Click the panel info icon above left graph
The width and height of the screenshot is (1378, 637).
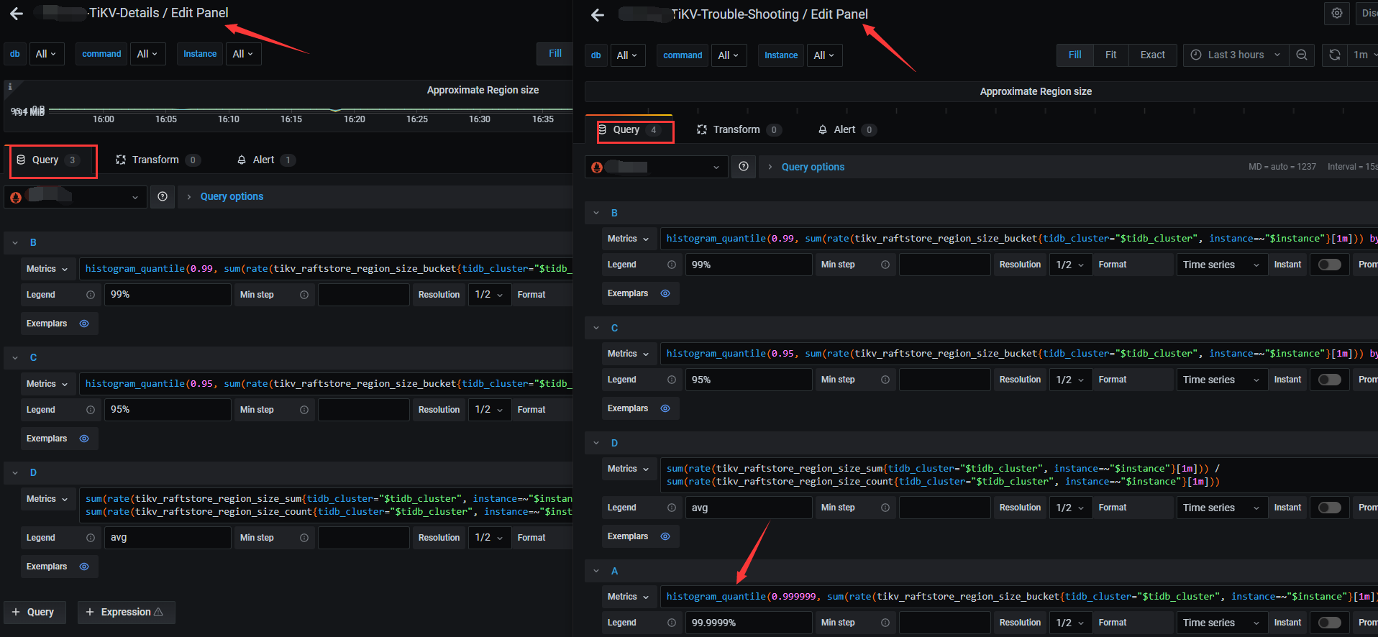coord(10,87)
